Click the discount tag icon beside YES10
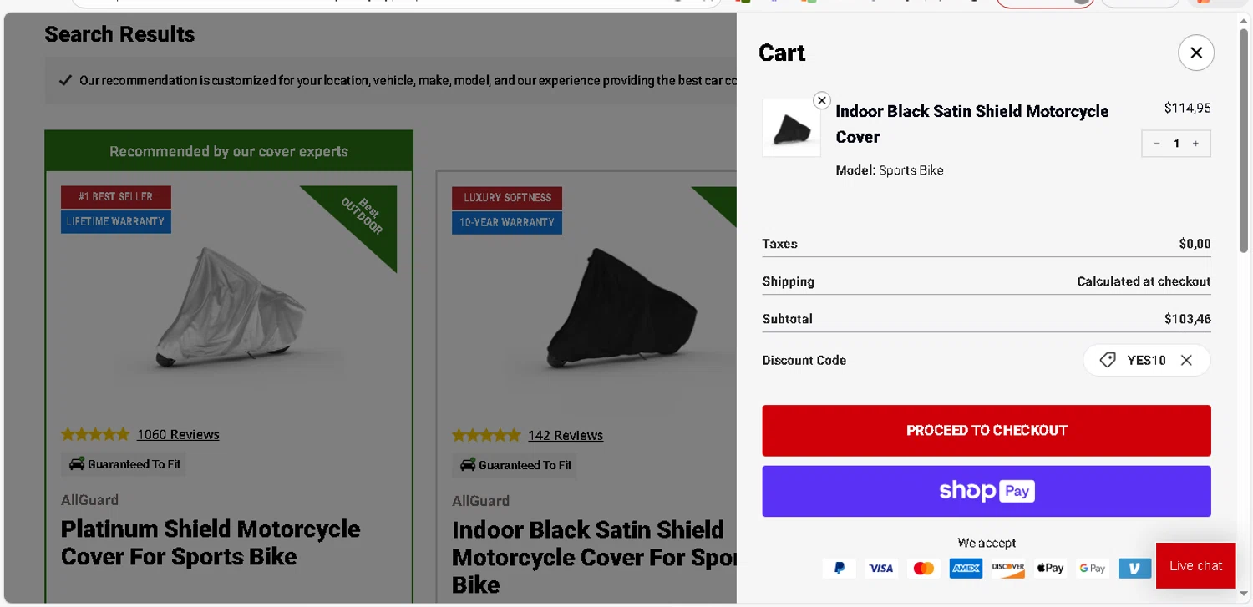Screen dimensions: 1253x607 point(1108,360)
